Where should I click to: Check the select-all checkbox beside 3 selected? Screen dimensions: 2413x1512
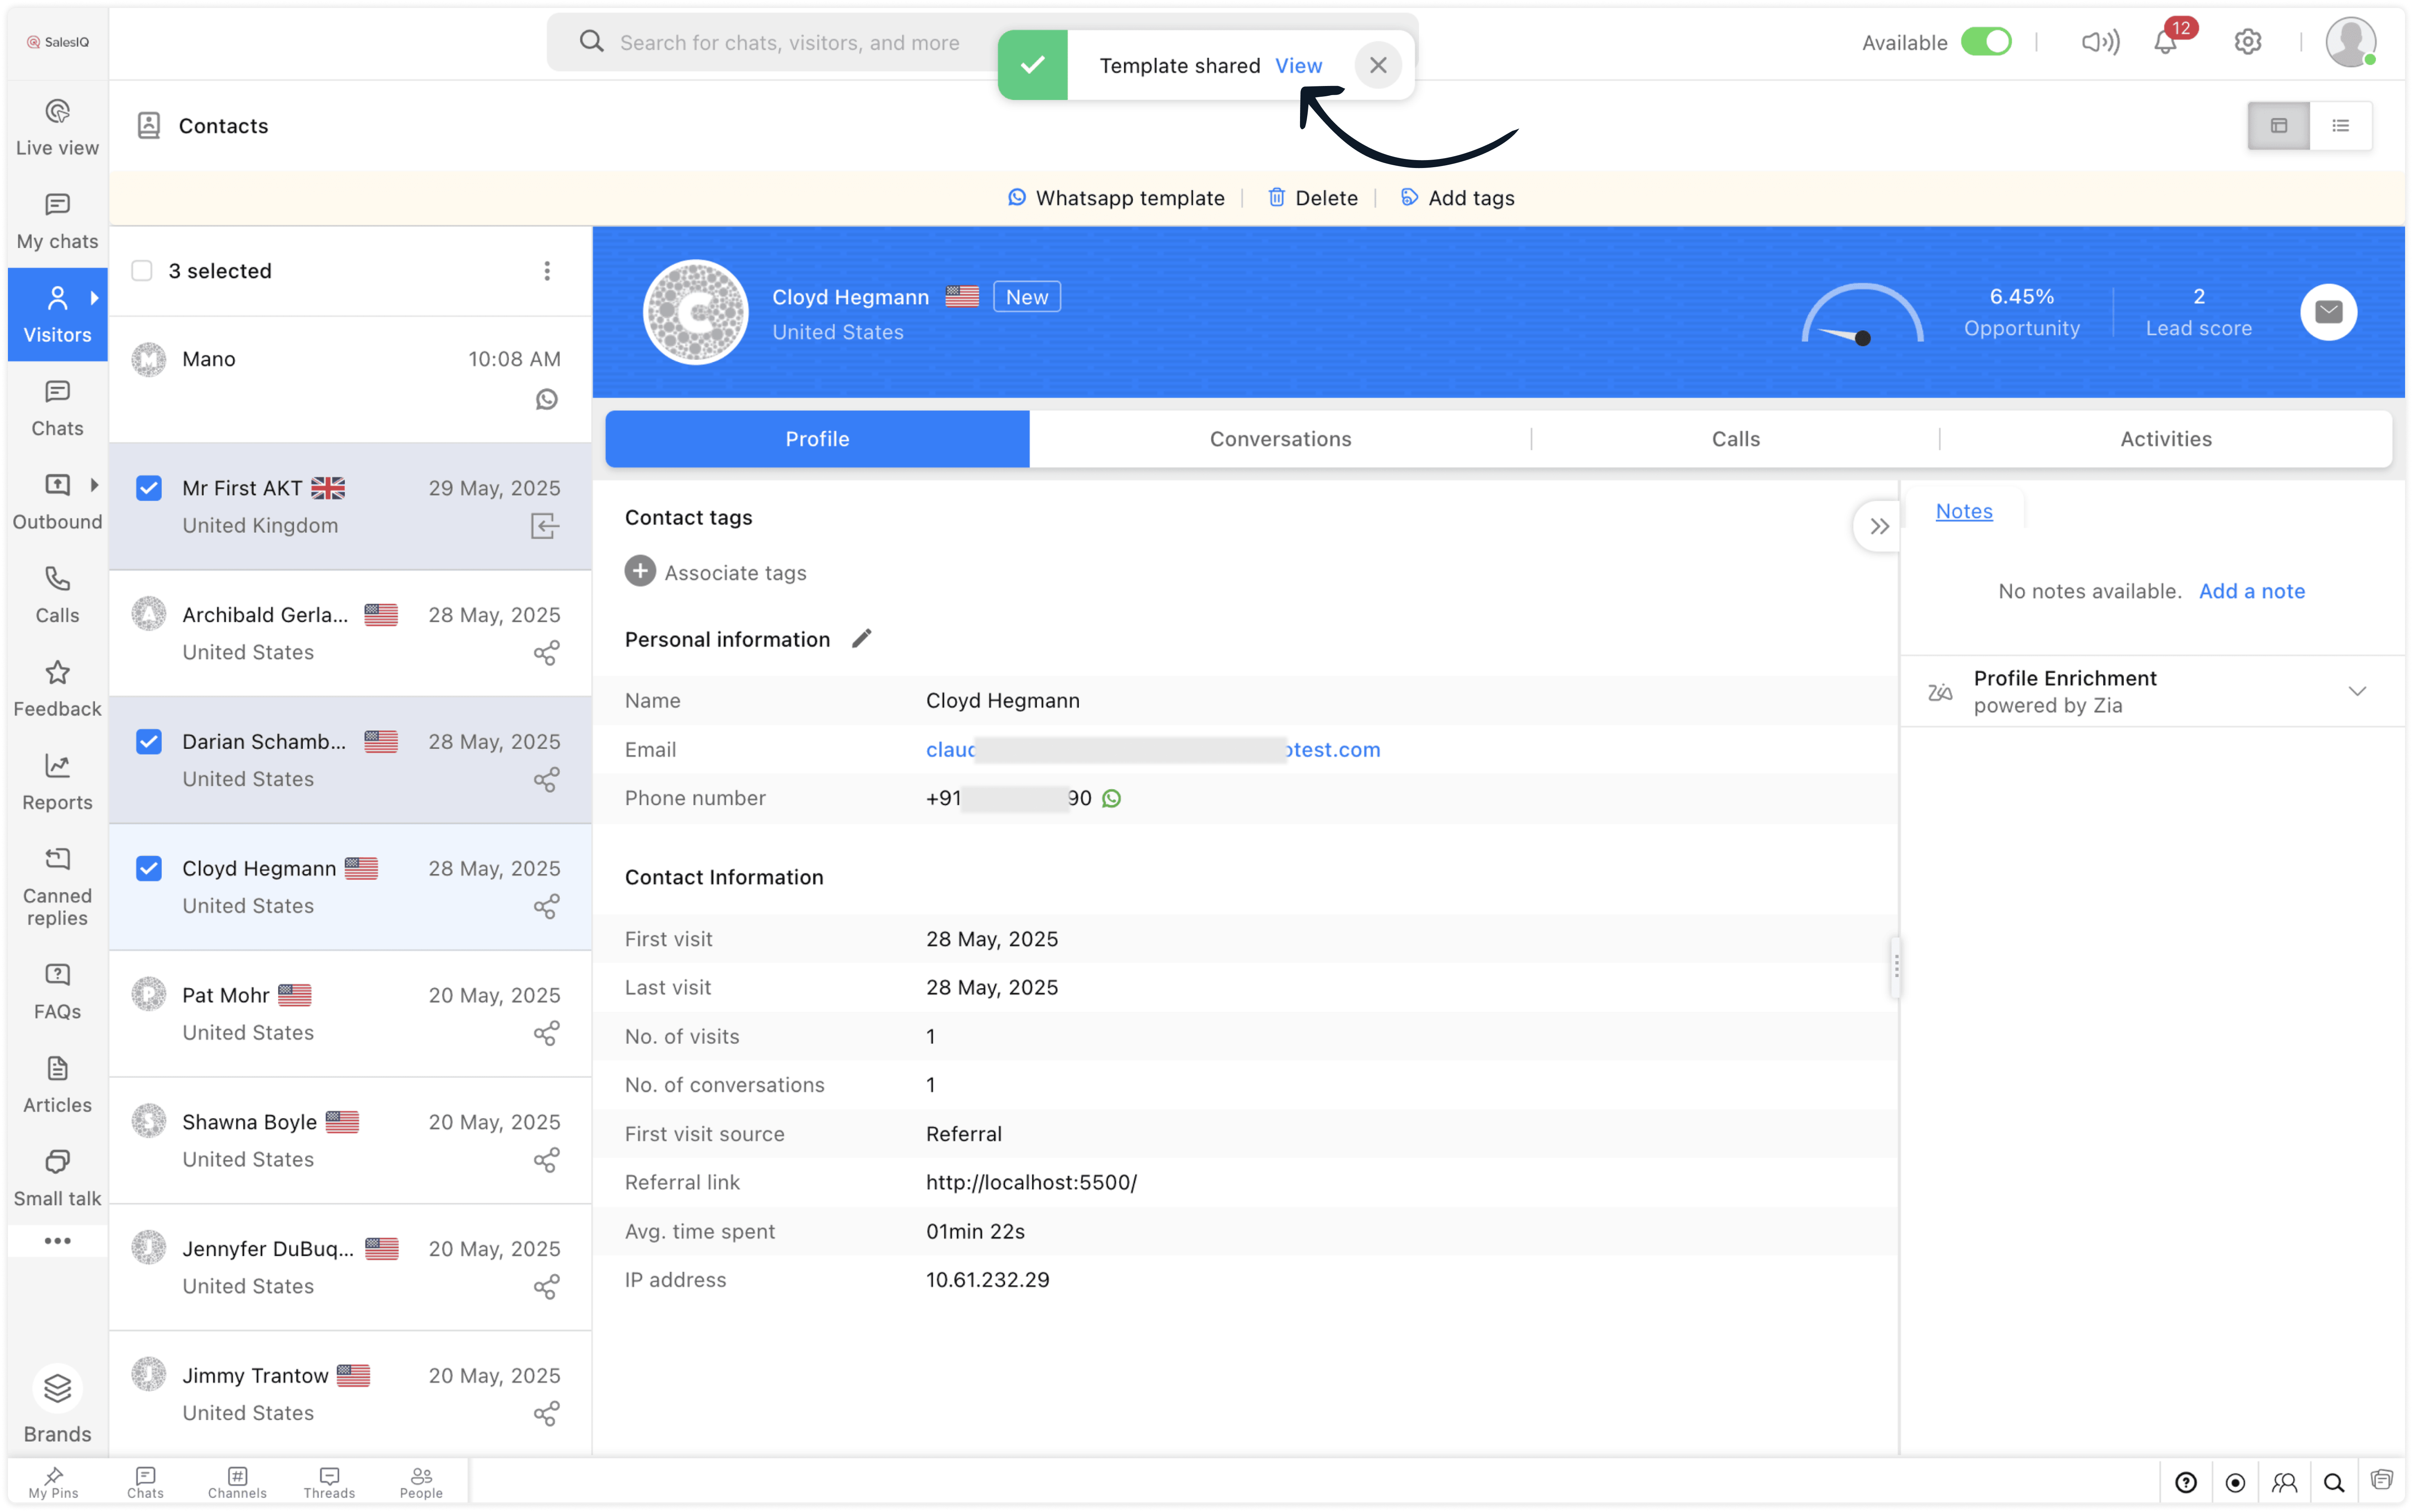coord(142,271)
